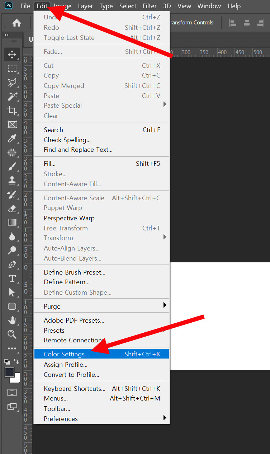Select the History Brush tool
Viewport: 270px width, 454px height.
point(12,195)
